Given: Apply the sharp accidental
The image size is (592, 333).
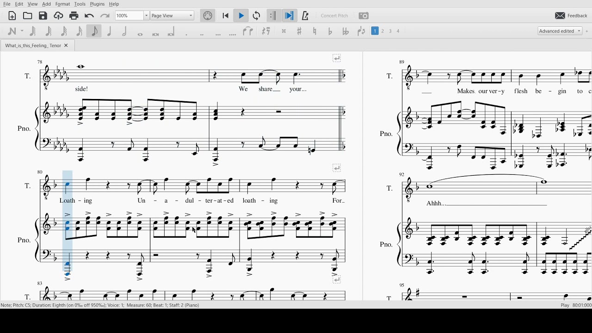Looking at the screenshot, I should coord(300,31).
